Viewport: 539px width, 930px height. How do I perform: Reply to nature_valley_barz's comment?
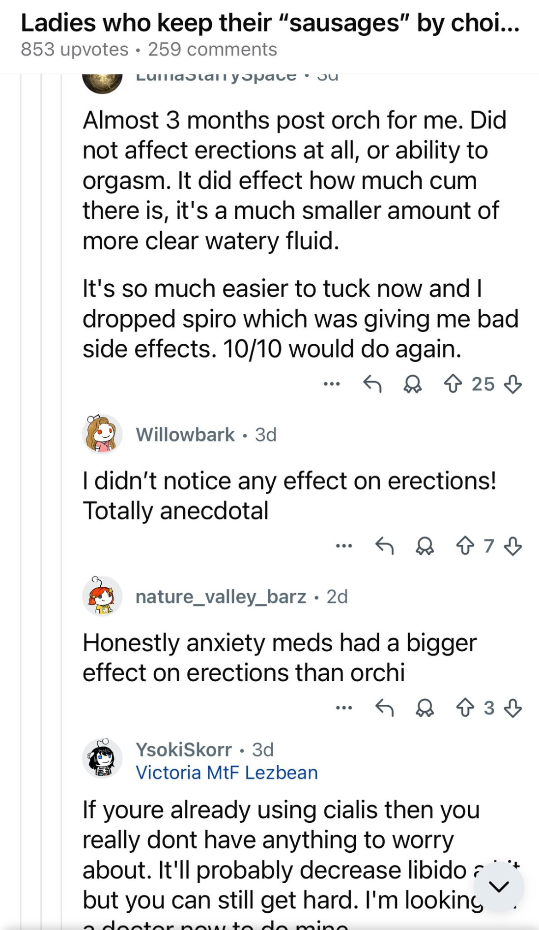[384, 708]
